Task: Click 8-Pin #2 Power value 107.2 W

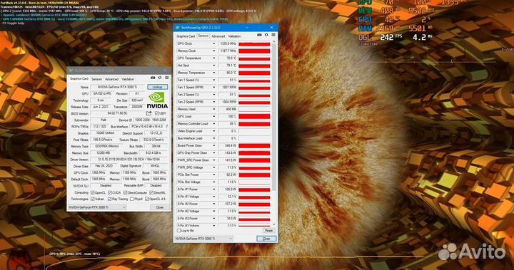Action: (228, 204)
